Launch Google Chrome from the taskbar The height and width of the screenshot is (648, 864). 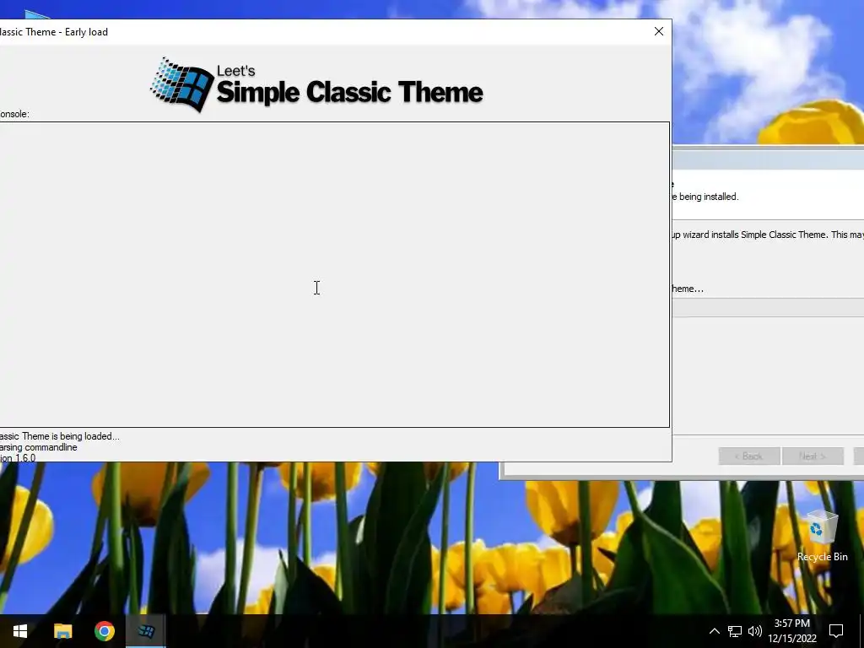pos(104,631)
